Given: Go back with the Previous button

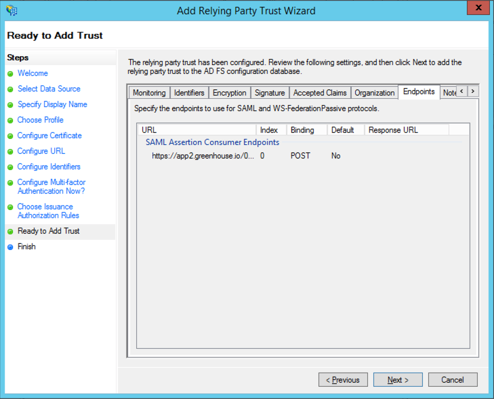Looking at the screenshot, I should (343, 380).
